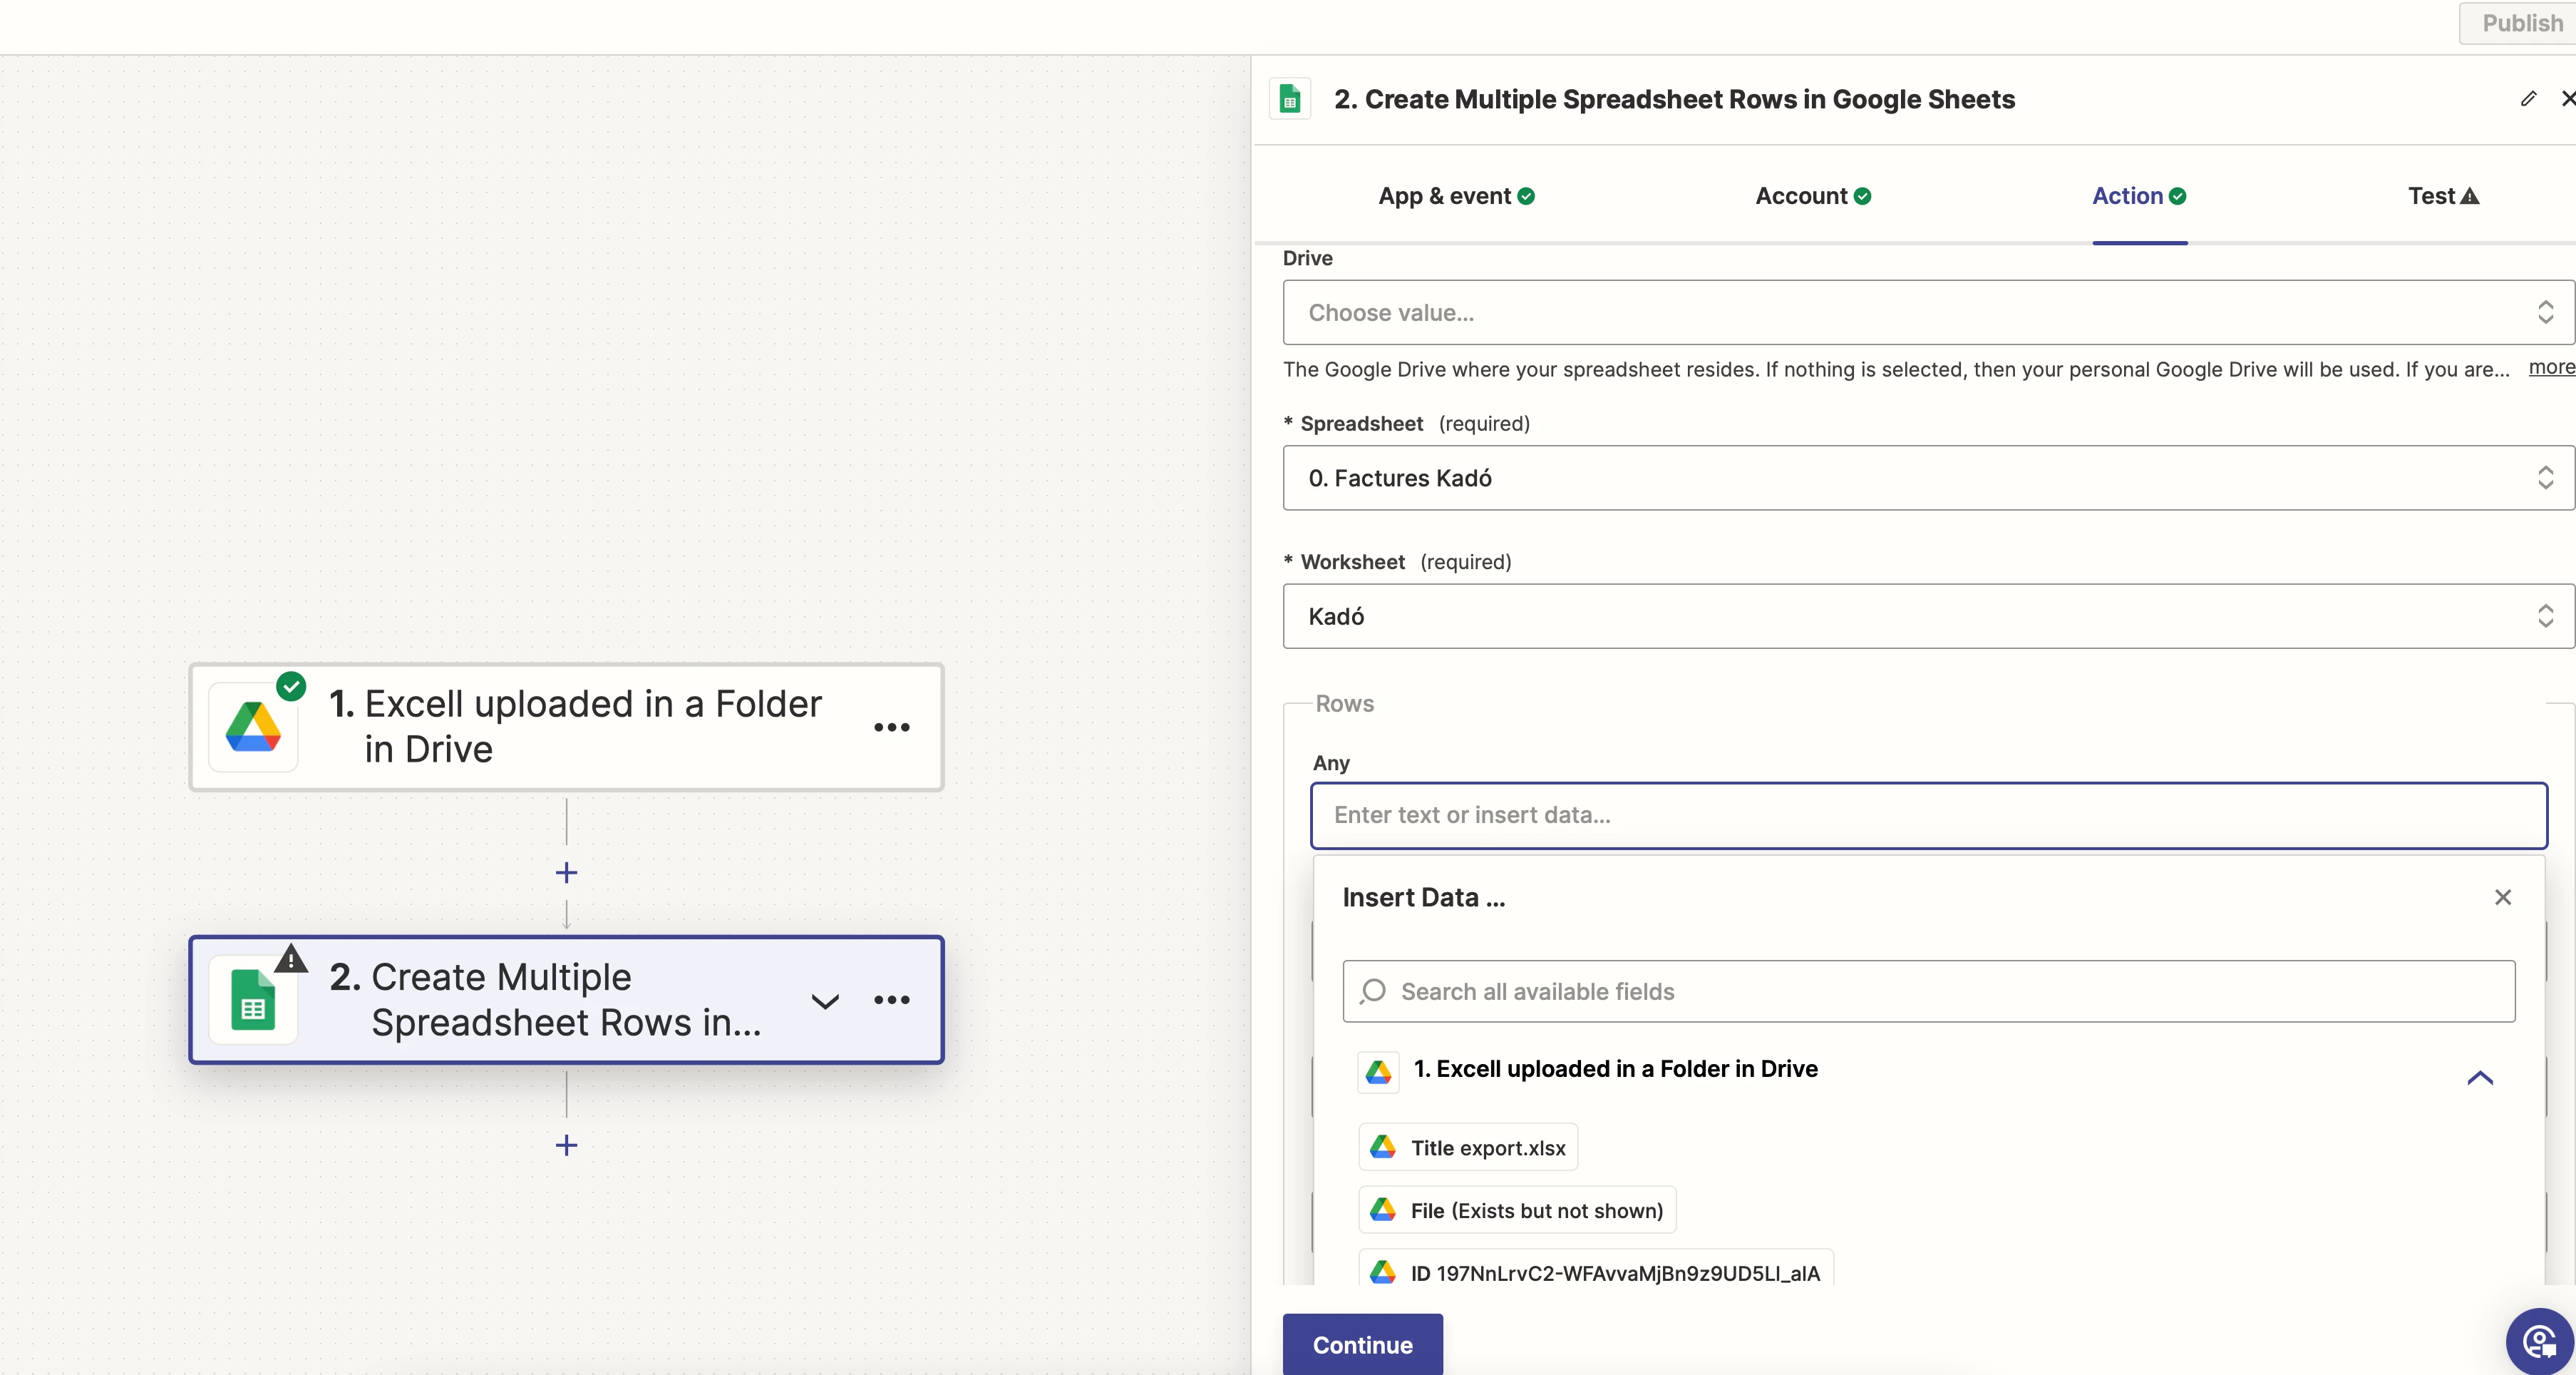The width and height of the screenshot is (2576, 1375).
Task: Close the Insert Data popup
Action: point(2502,896)
